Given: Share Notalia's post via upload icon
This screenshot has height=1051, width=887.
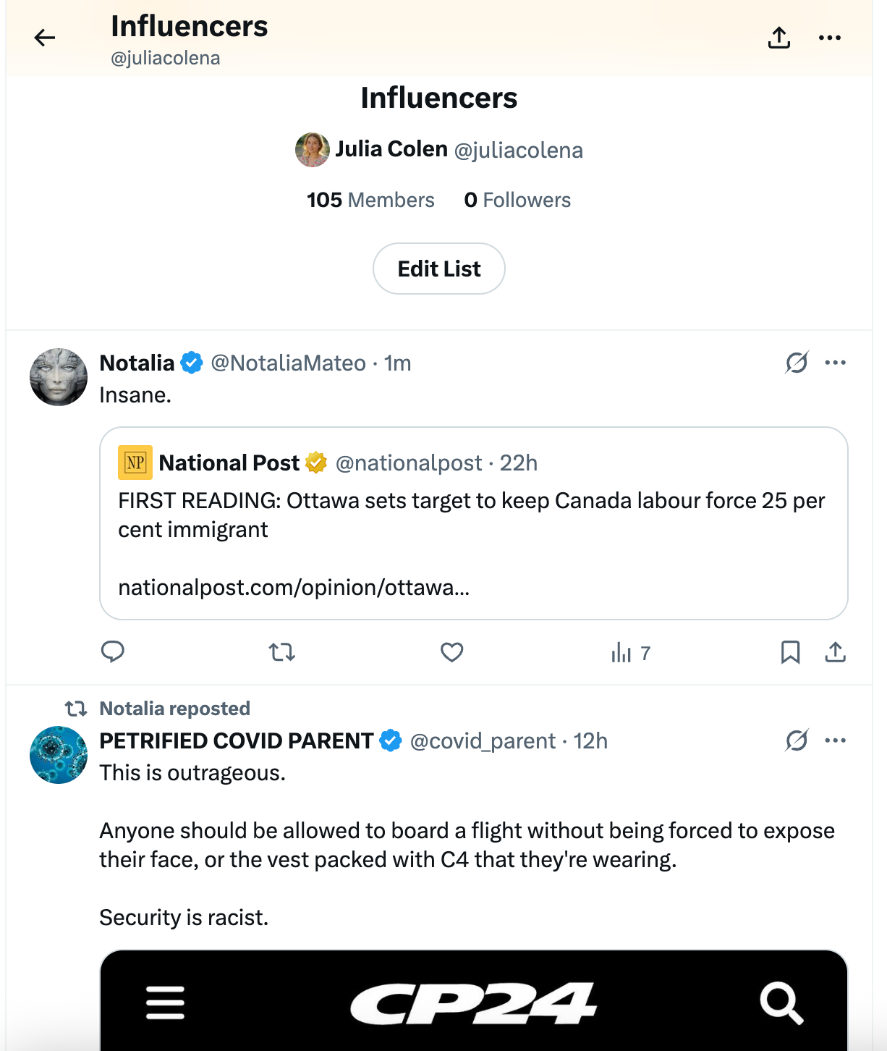Looking at the screenshot, I should pyautogui.click(x=836, y=652).
